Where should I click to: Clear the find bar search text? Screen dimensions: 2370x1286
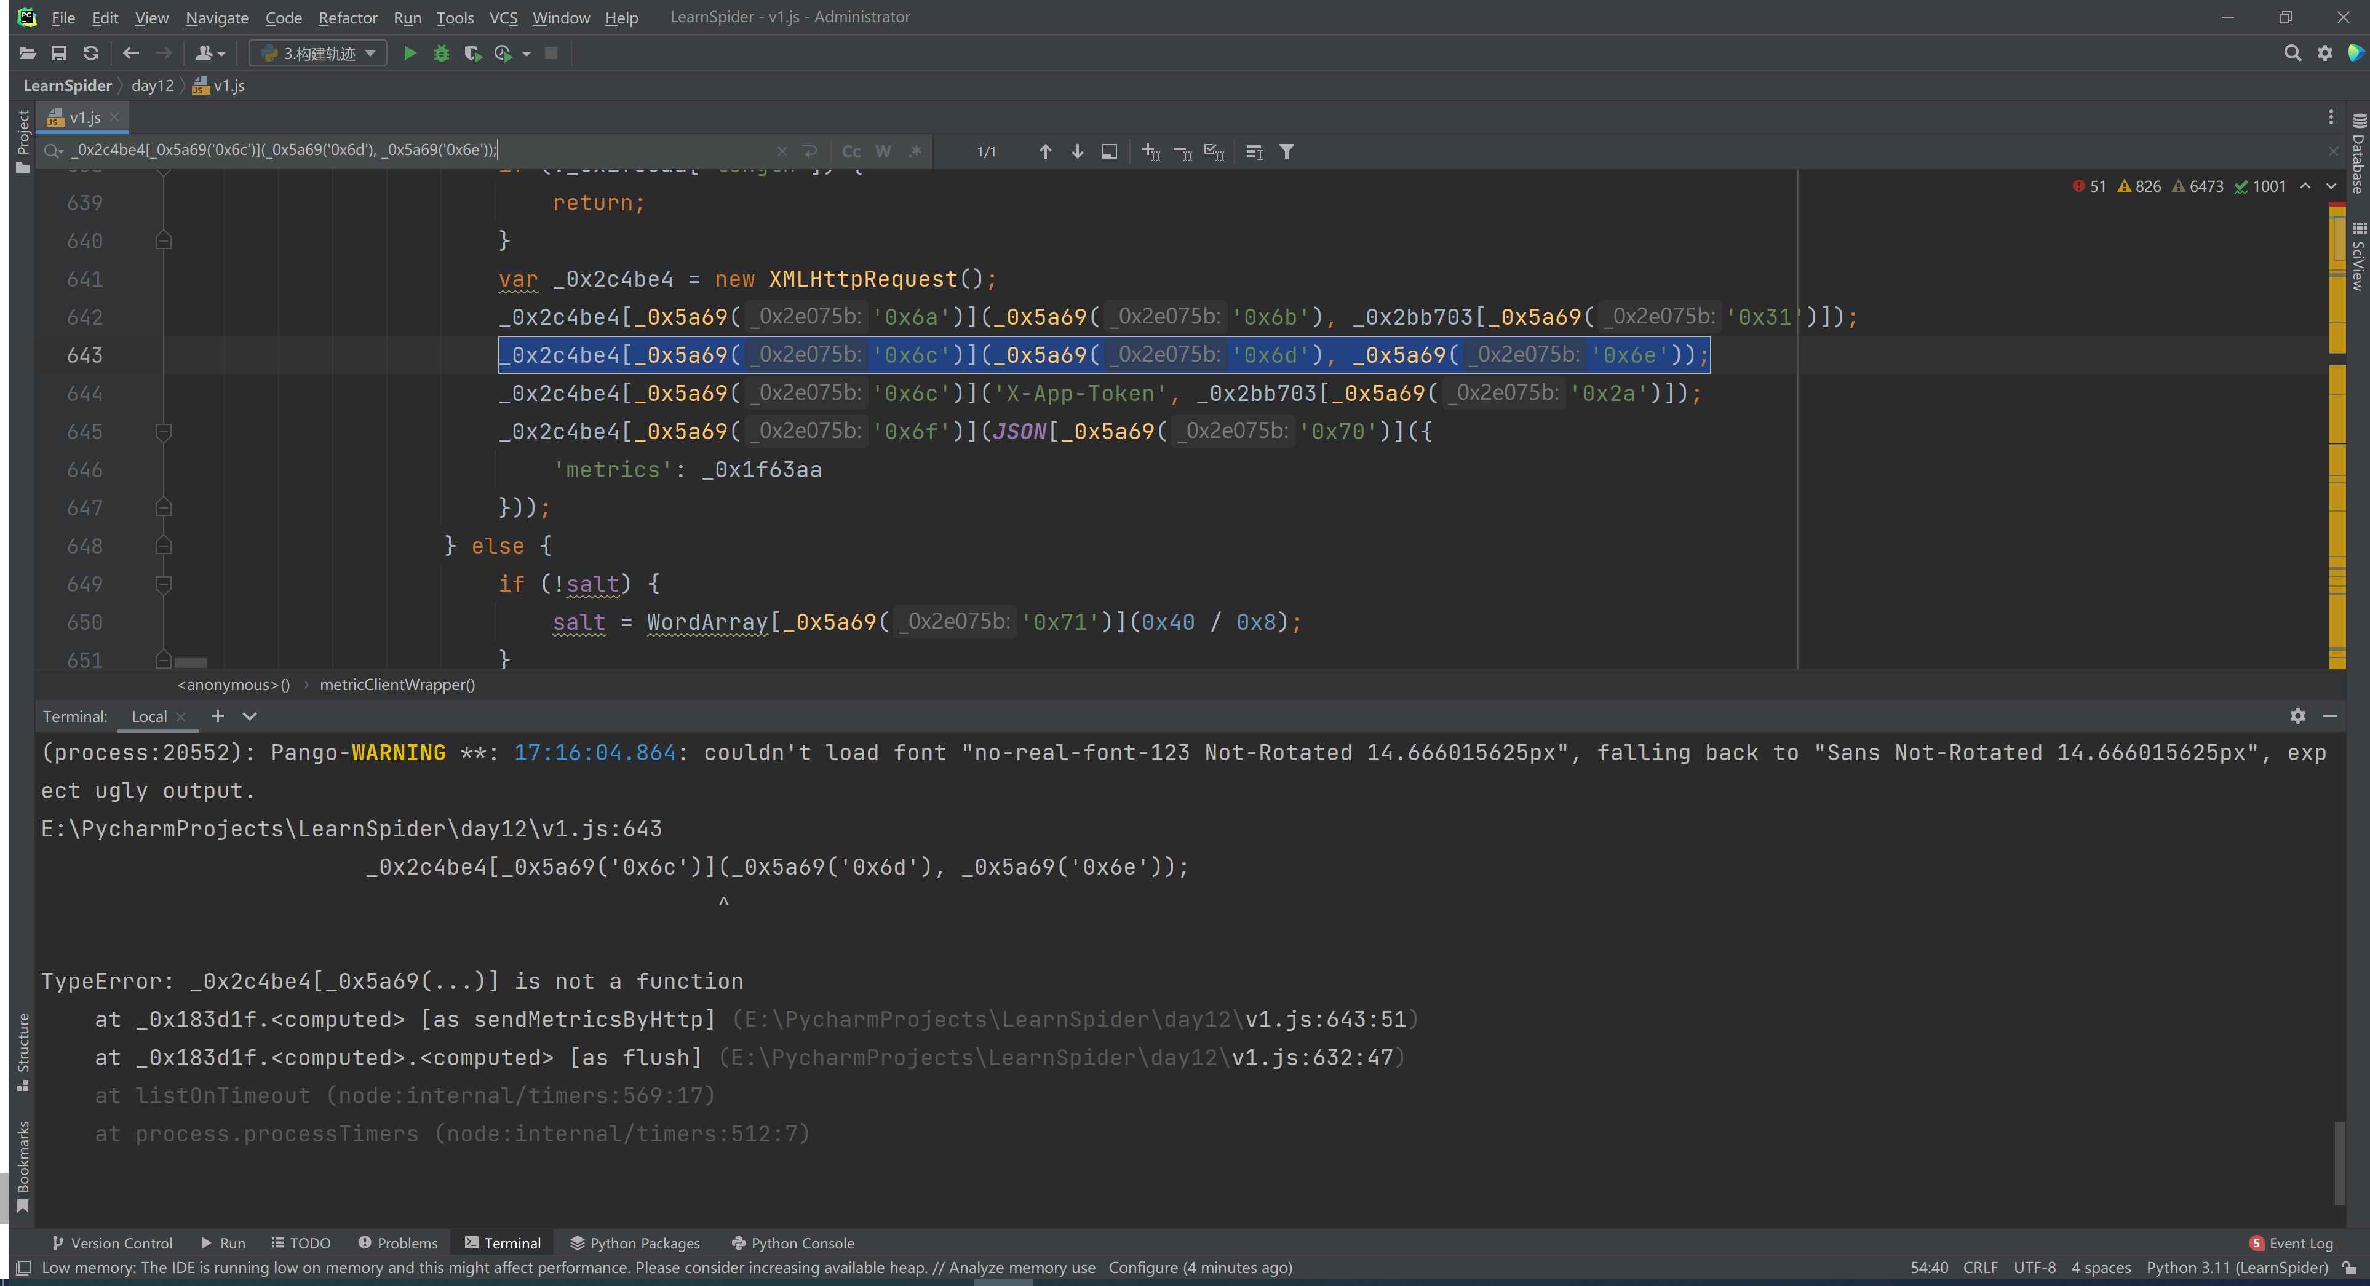[782, 151]
